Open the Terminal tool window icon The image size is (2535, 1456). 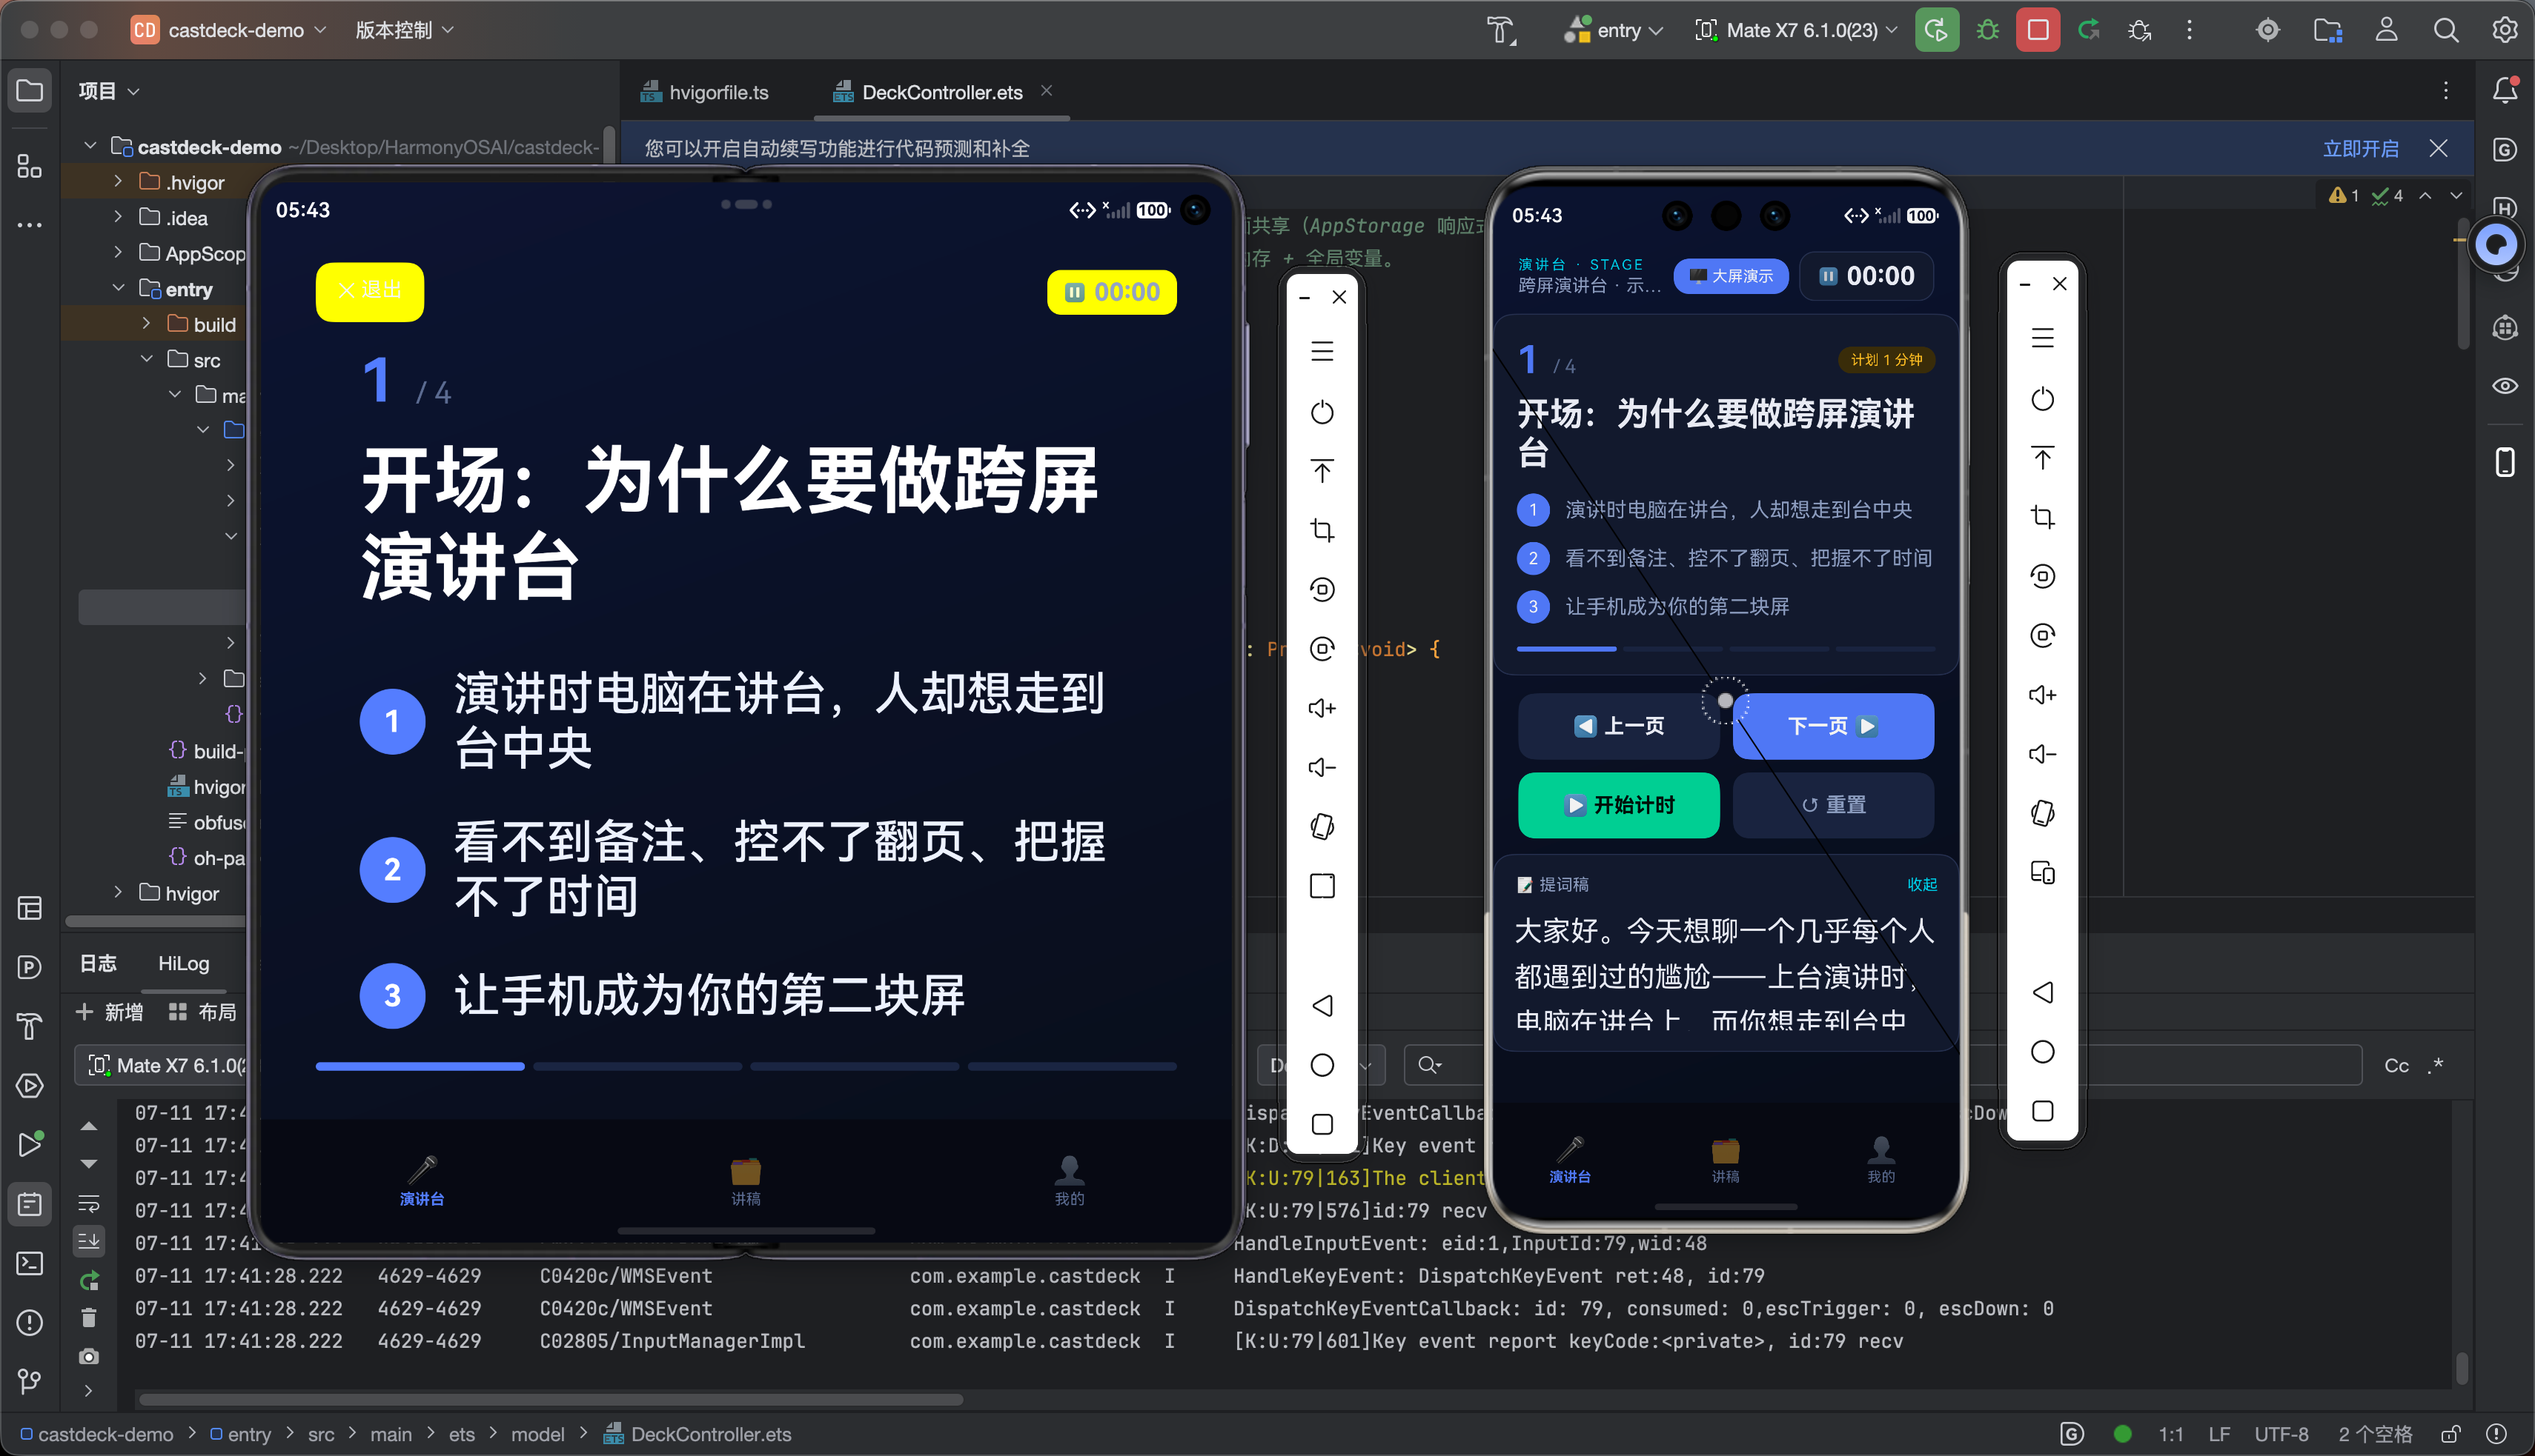point(29,1263)
